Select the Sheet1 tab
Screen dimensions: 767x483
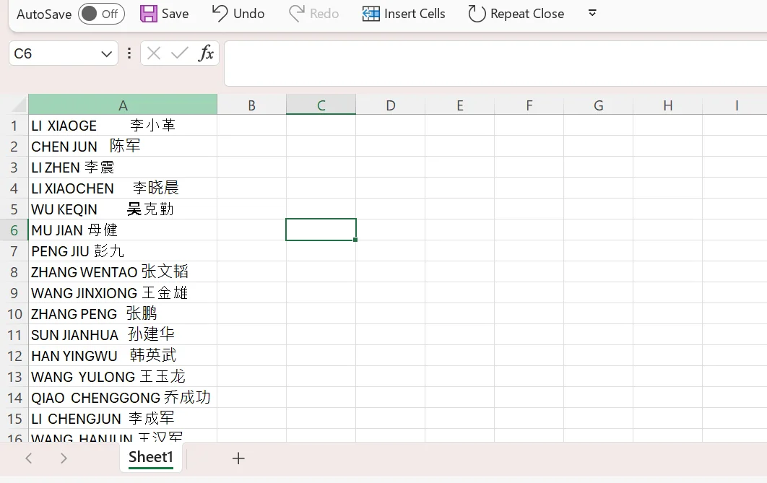[151, 457]
